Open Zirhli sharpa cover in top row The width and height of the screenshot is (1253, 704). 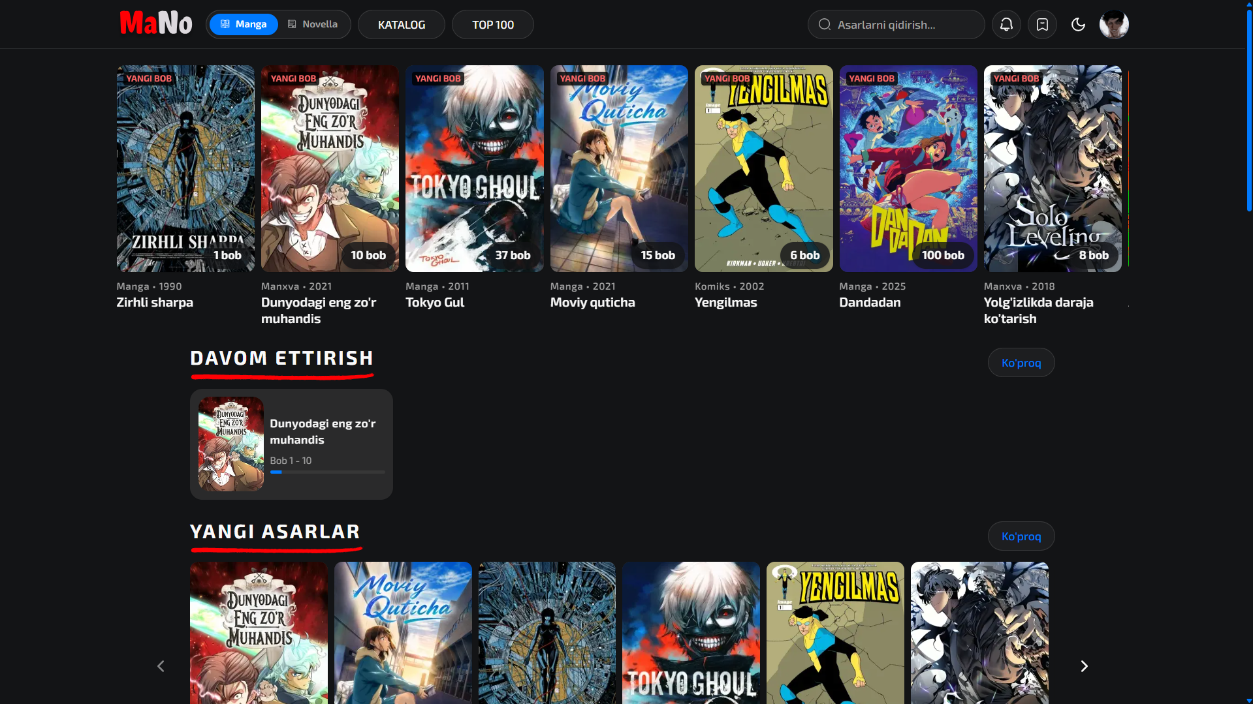185,168
